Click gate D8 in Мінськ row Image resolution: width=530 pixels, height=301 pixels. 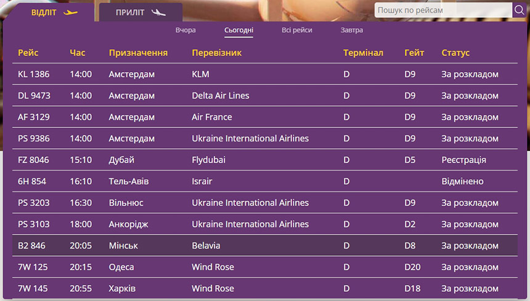tap(410, 246)
